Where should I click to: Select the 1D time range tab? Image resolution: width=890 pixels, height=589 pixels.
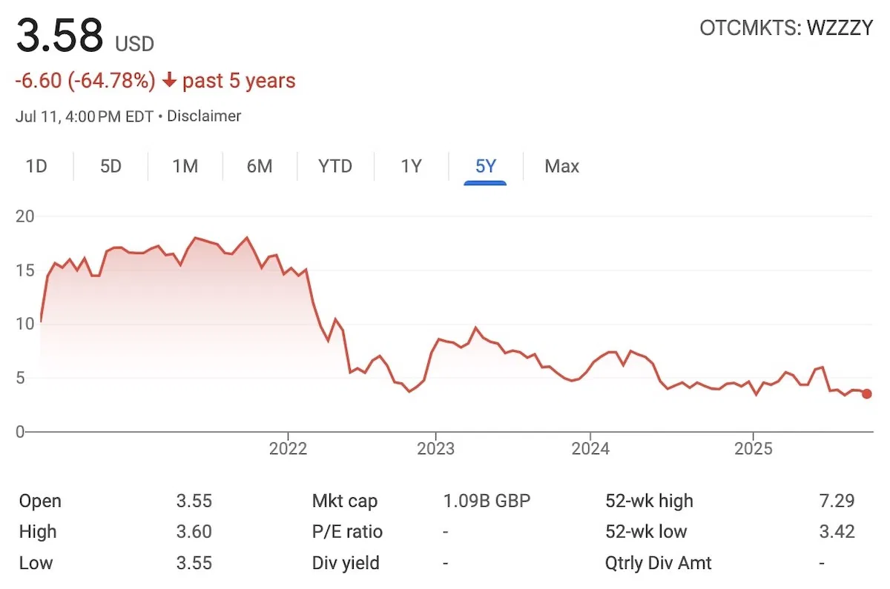coord(36,166)
